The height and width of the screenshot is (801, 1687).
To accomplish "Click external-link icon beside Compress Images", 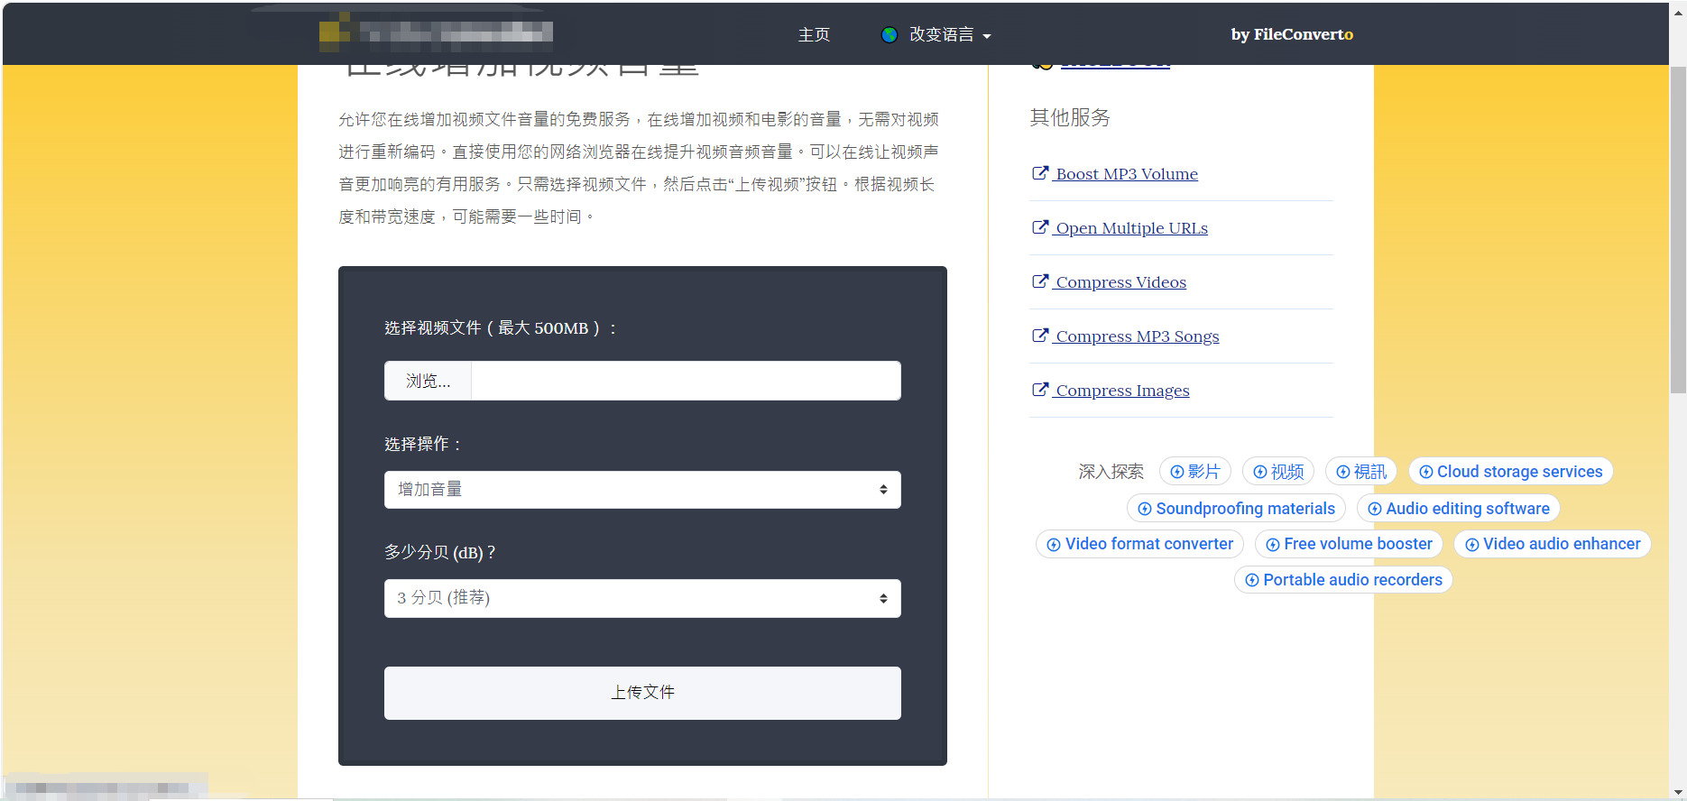I will click(1040, 390).
